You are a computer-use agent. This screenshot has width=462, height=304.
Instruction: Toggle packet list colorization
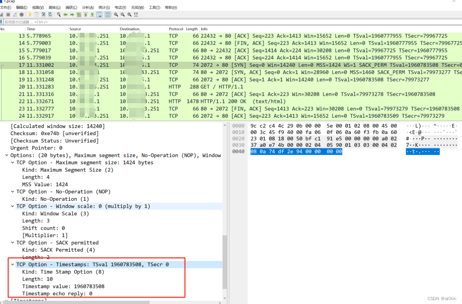click(x=108, y=14)
